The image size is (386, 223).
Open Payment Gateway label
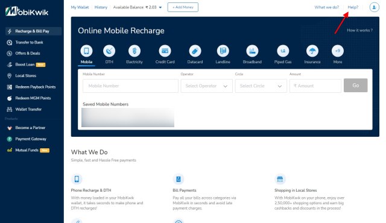coord(31,139)
